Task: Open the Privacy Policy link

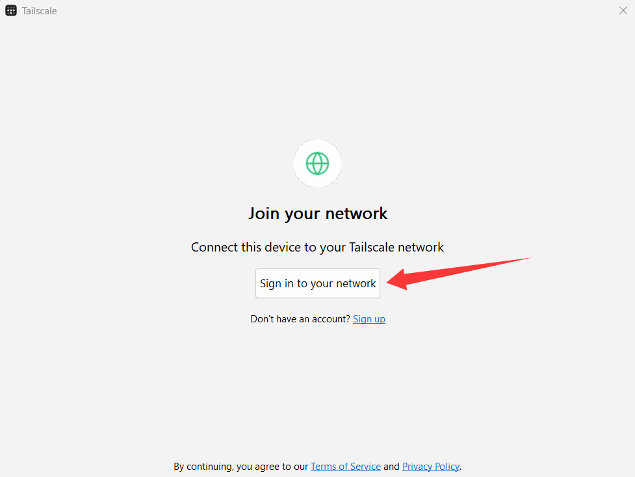Action: (430, 467)
